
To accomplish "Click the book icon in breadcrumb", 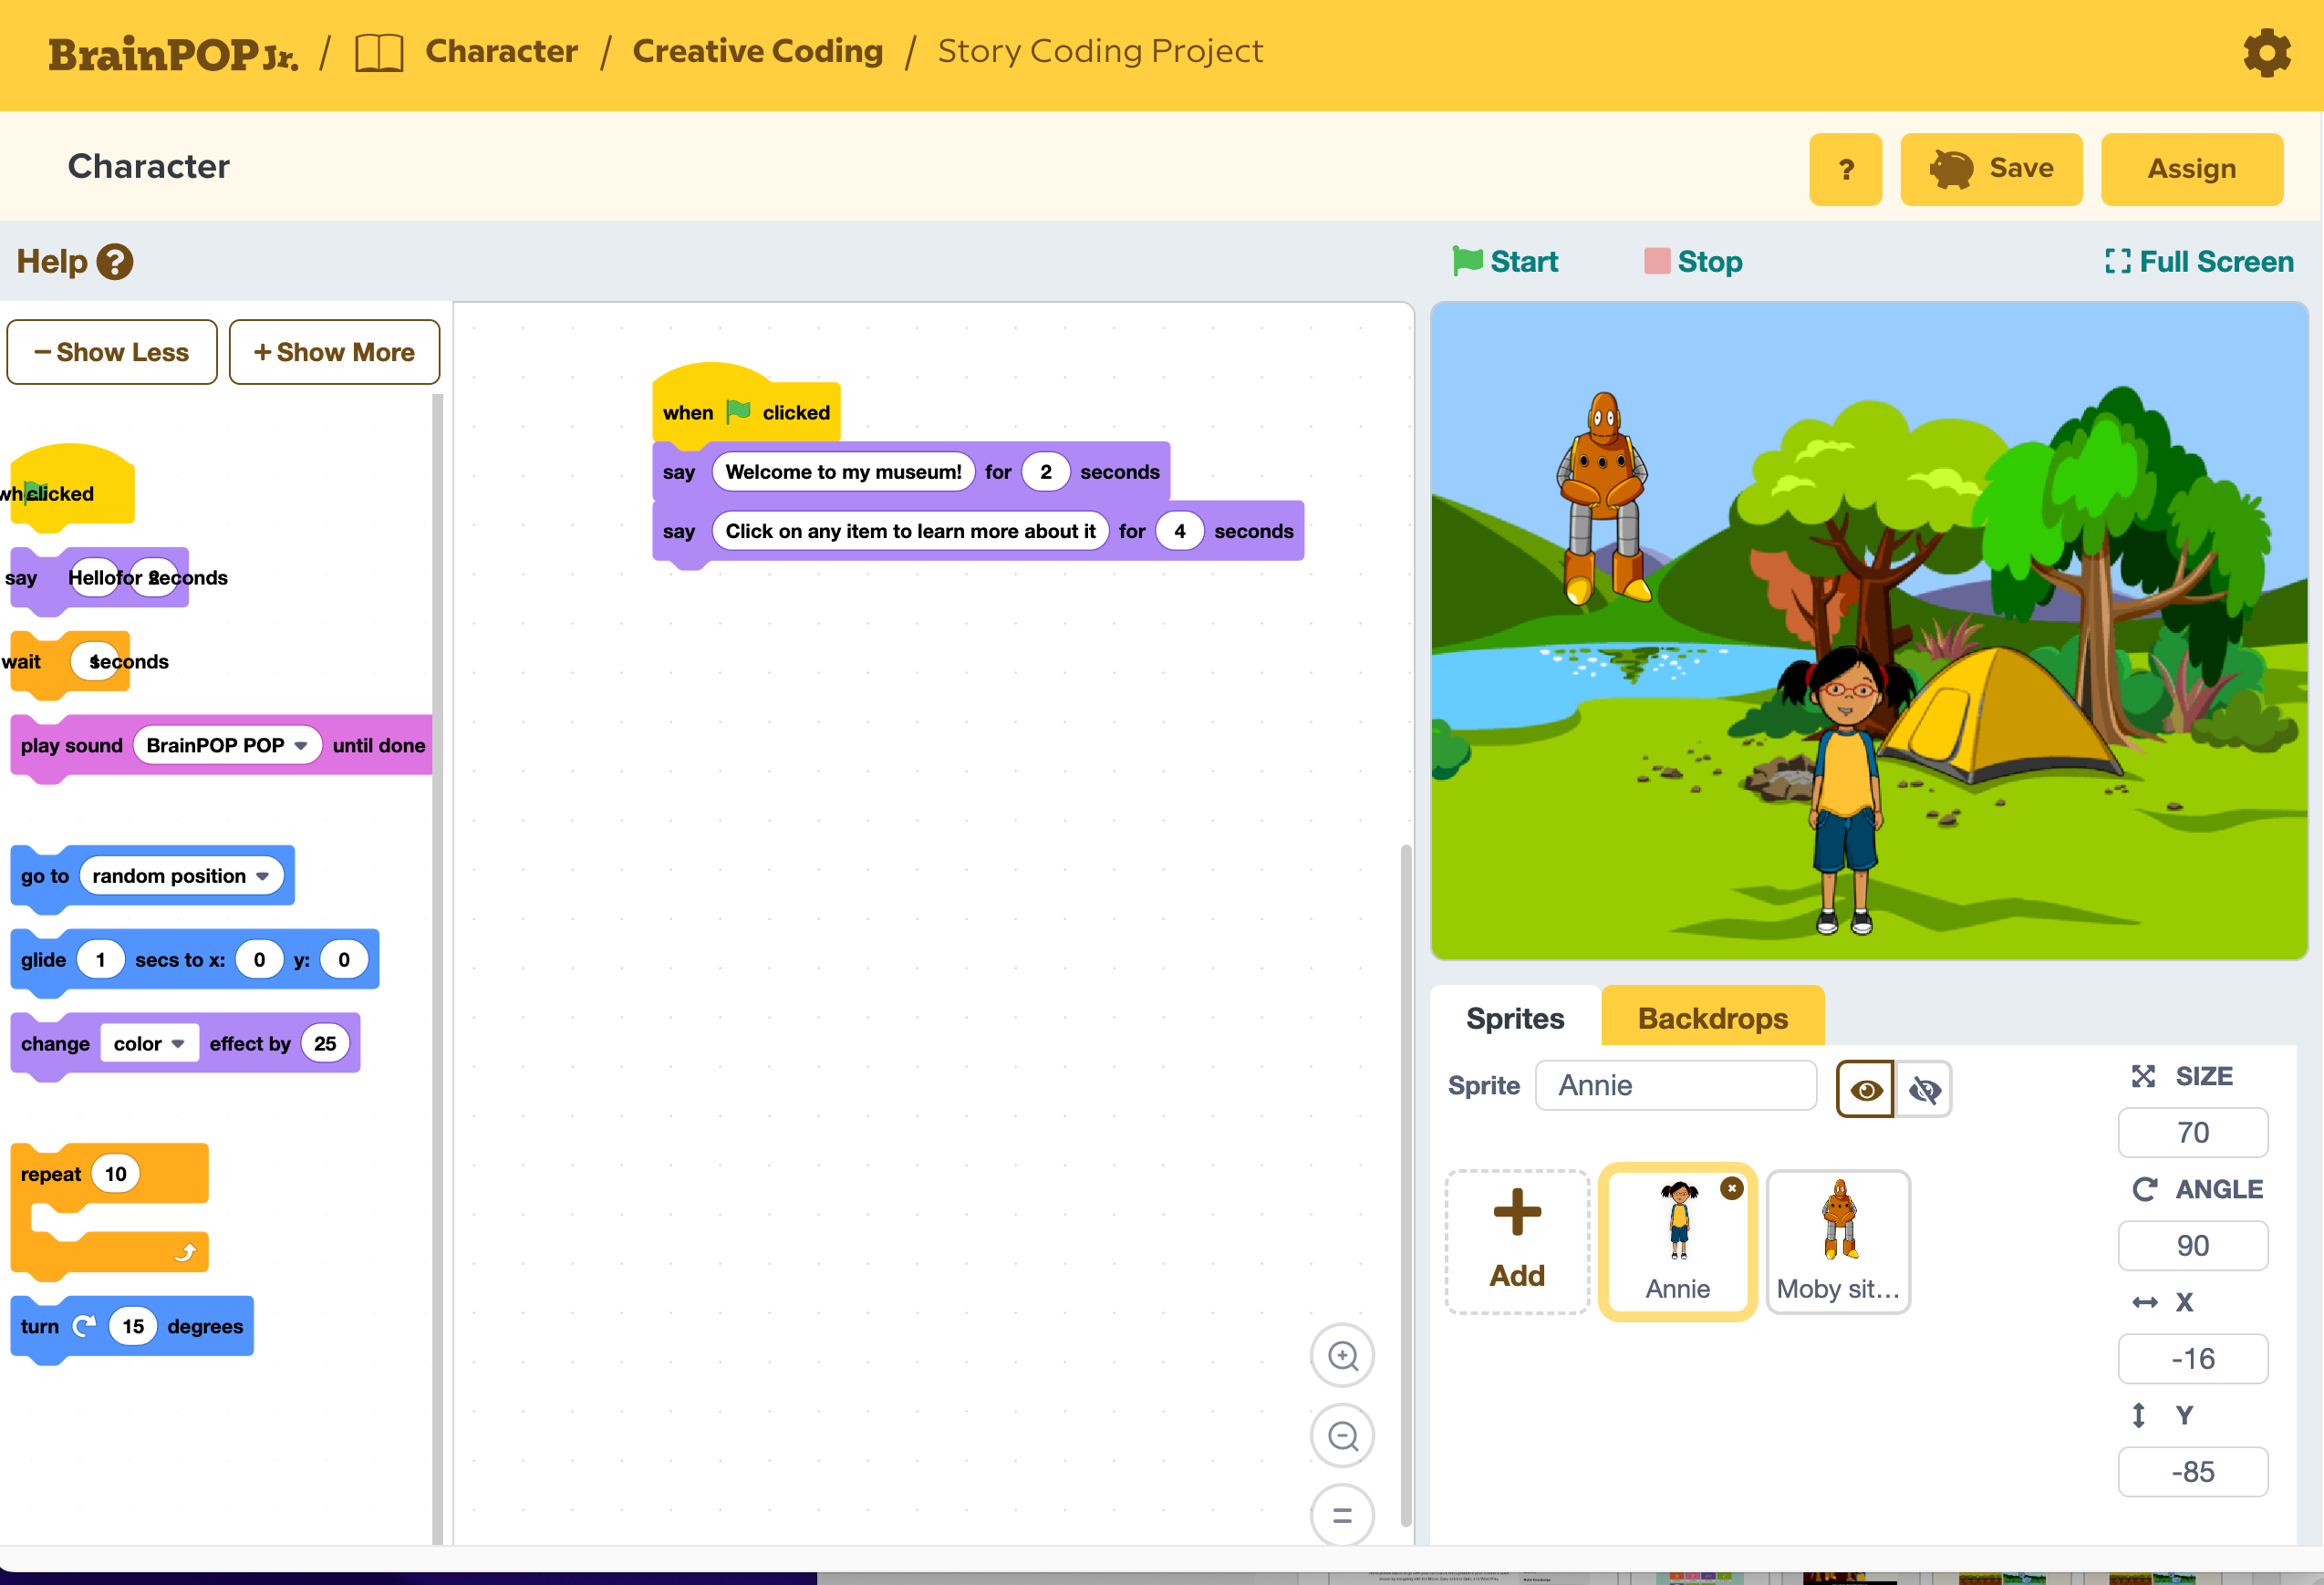I will [379, 52].
